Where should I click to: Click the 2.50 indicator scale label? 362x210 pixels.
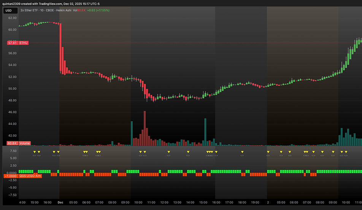point(13,165)
